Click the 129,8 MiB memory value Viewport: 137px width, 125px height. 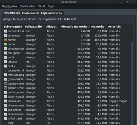click(x=101, y=36)
